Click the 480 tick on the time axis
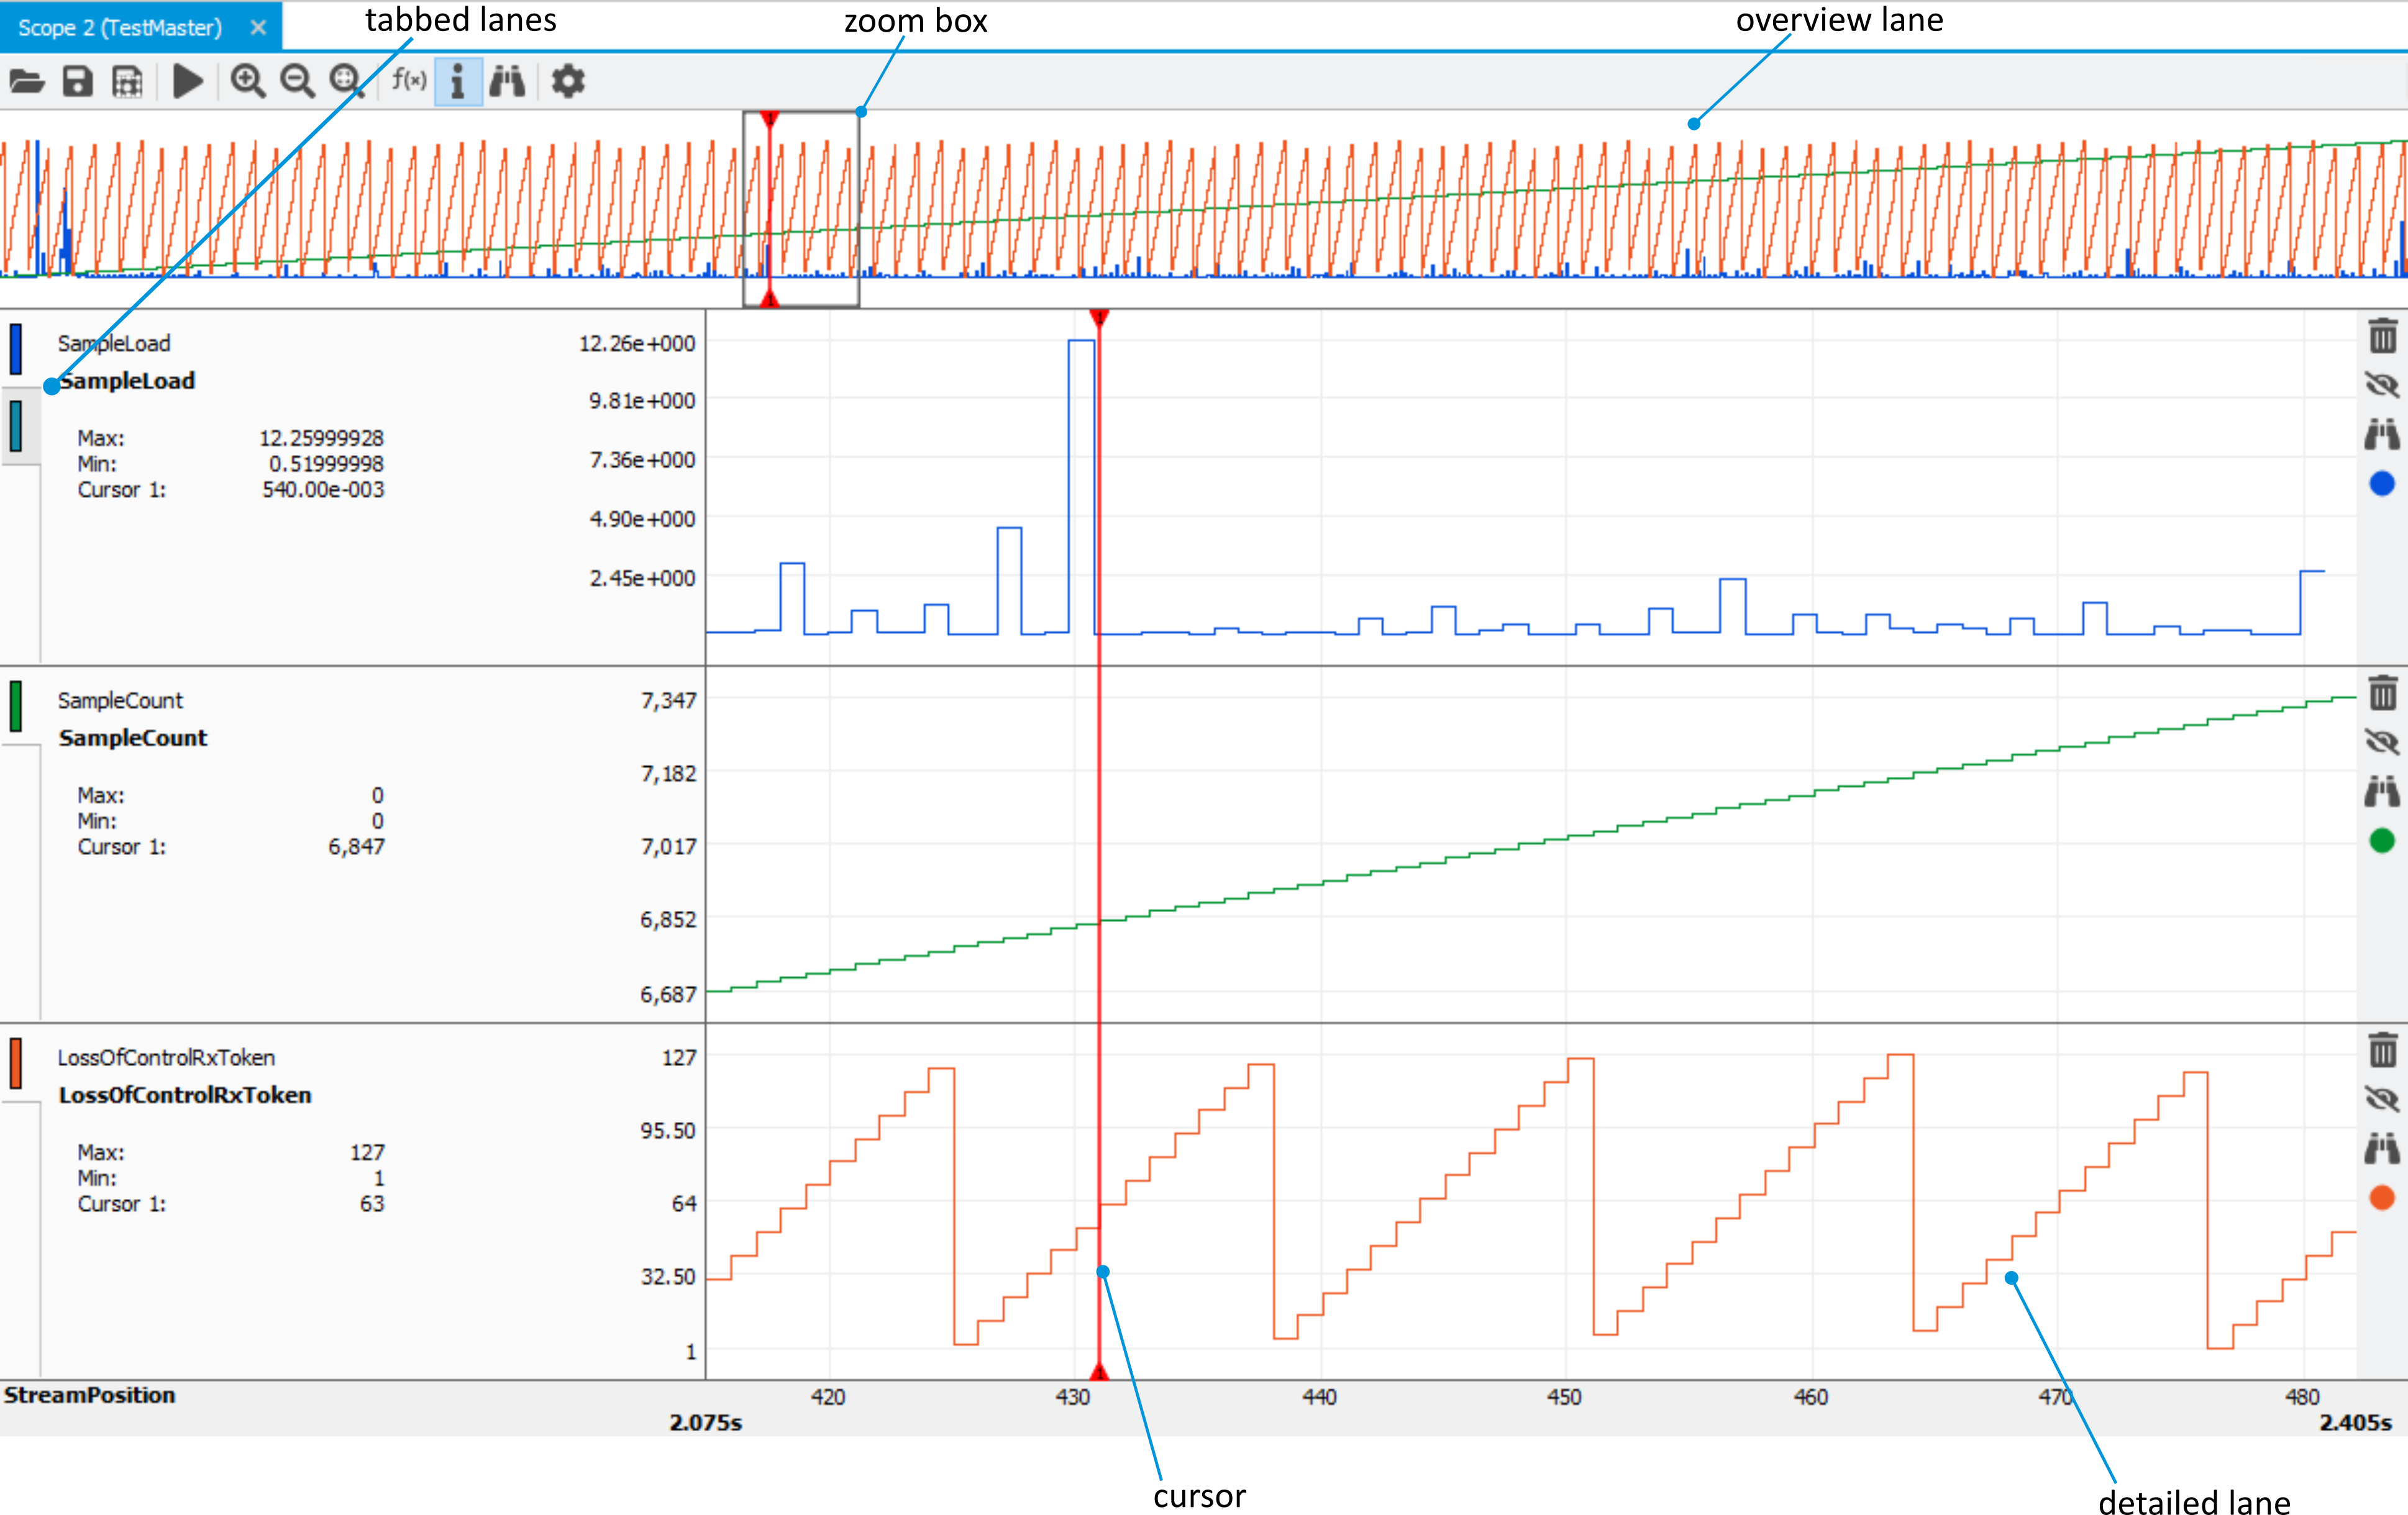 (2302, 1396)
